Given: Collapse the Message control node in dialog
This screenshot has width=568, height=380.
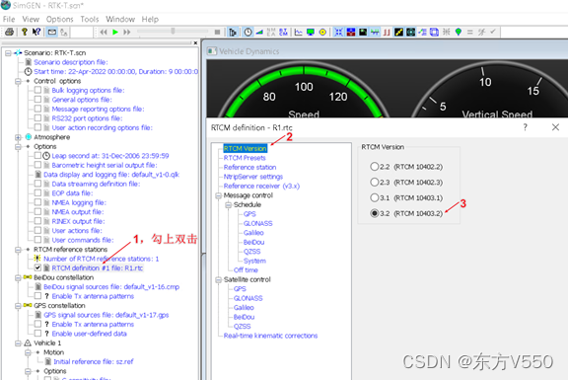Looking at the screenshot, I should 219,195.
